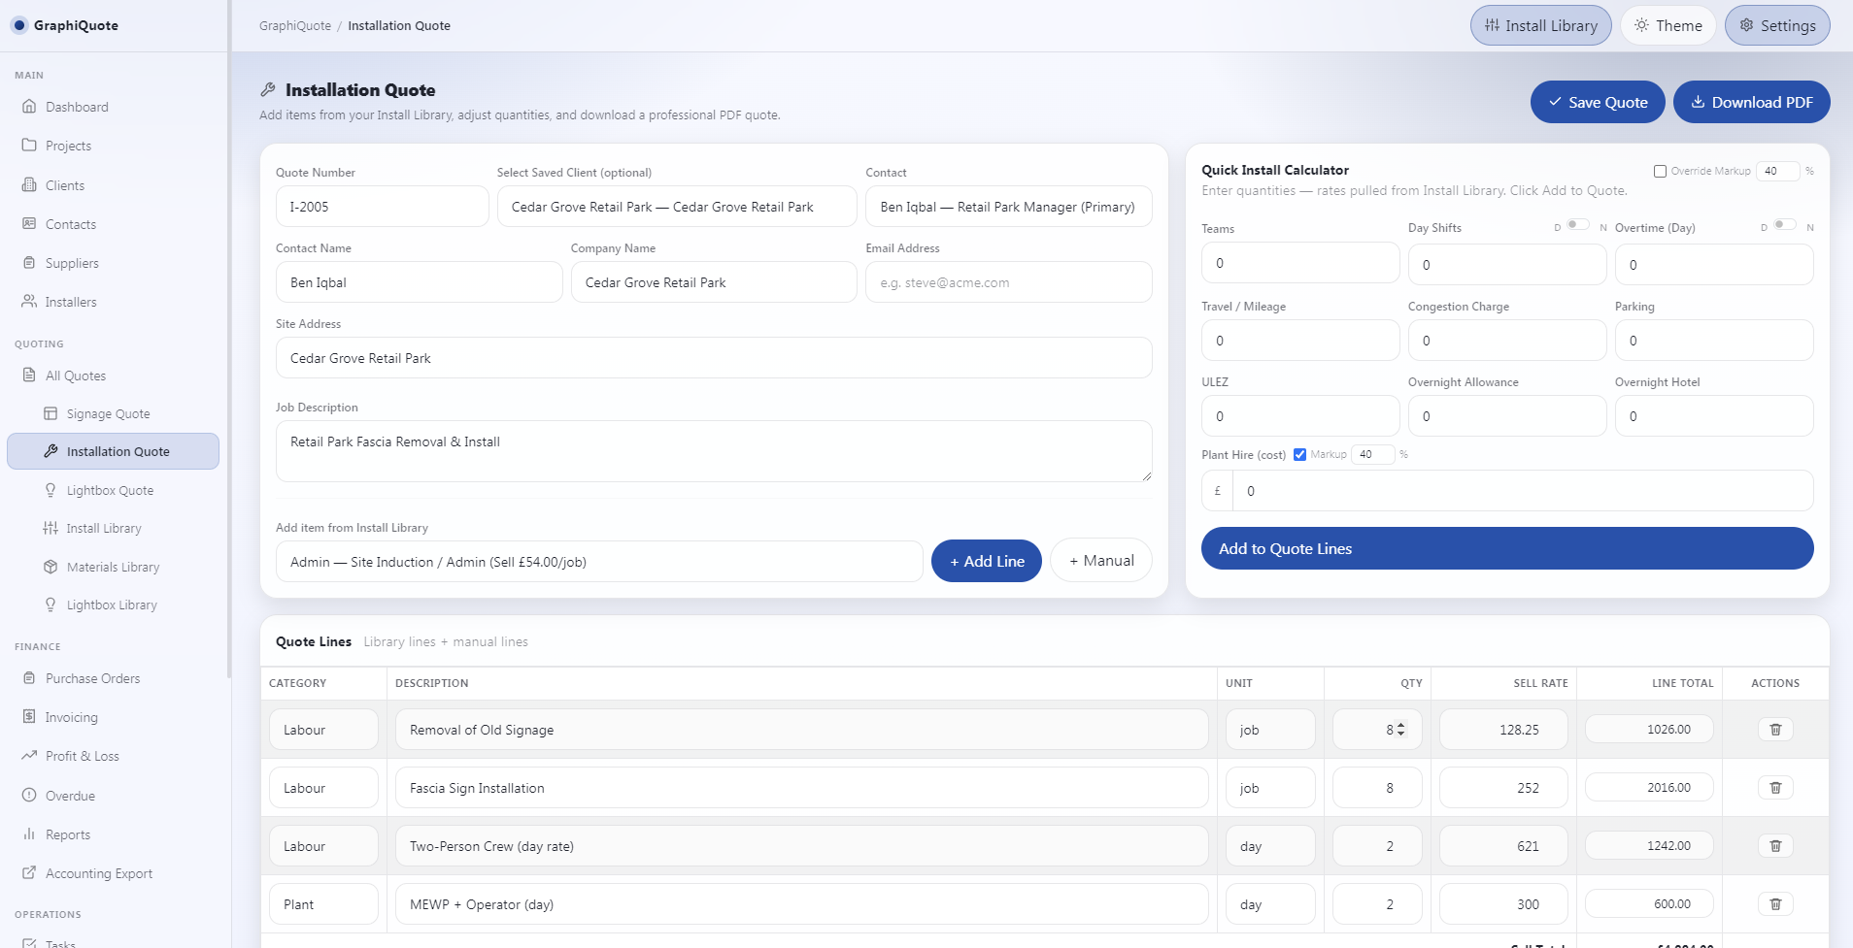Open Suppliers page
1853x948 pixels.
(x=71, y=263)
